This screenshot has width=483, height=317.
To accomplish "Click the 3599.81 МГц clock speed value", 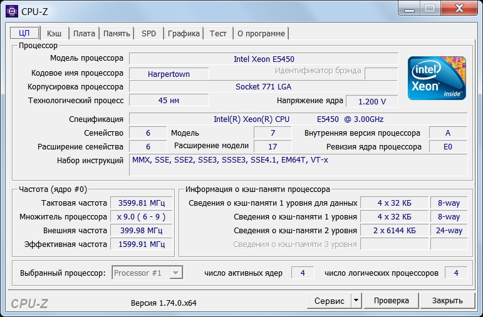I will (142, 203).
